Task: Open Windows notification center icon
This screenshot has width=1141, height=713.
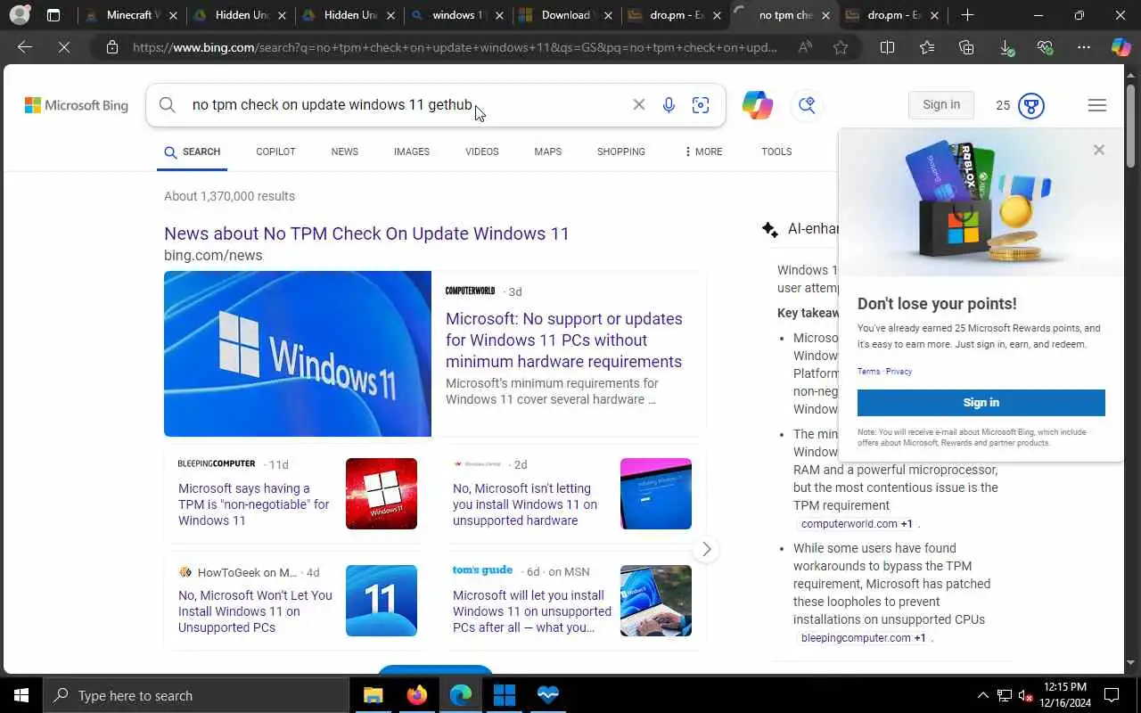Action: pyautogui.click(x=1112, y=695)
